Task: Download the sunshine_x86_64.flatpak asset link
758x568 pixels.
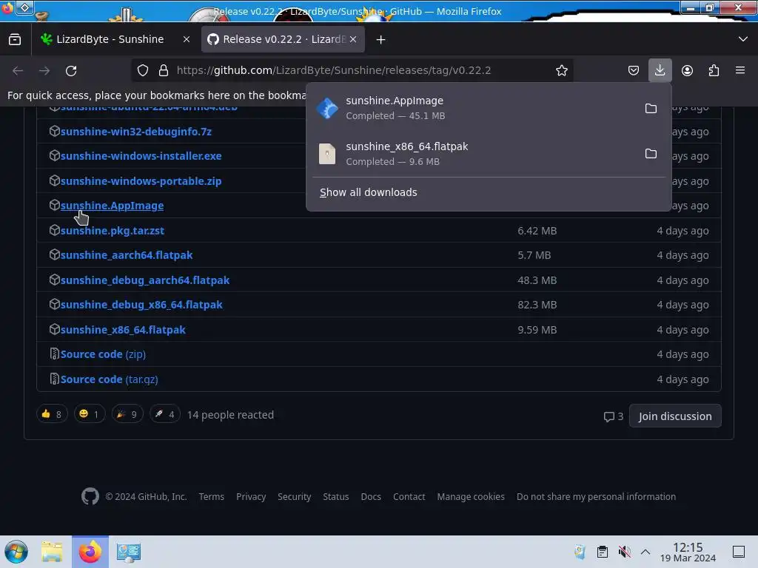Action: click(x=123, y=330)
